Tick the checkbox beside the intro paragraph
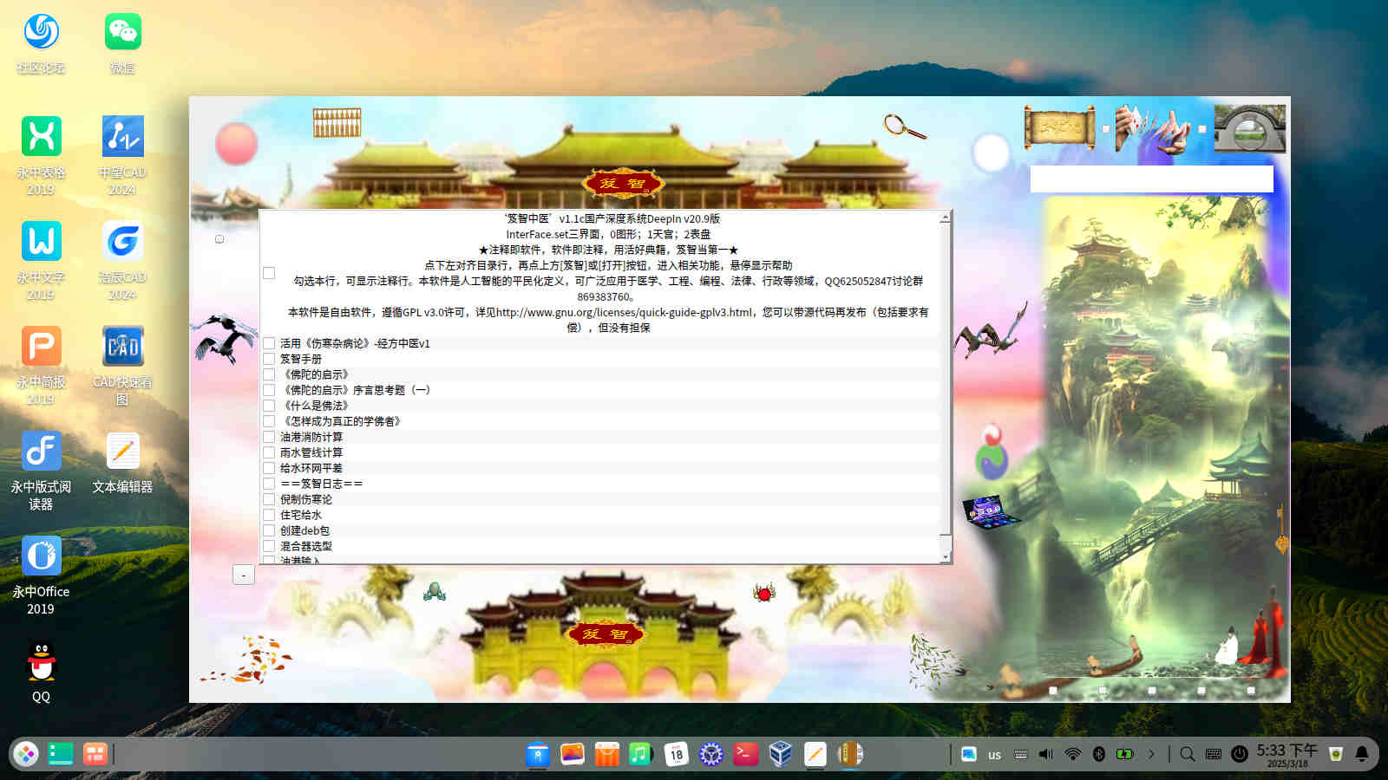This screenshot has width=1388, height=780. tap(269, 273)
